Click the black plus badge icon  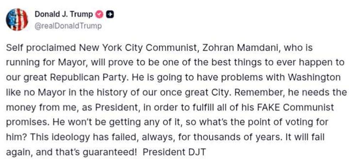pyautogui.click(x=110, y=15)
